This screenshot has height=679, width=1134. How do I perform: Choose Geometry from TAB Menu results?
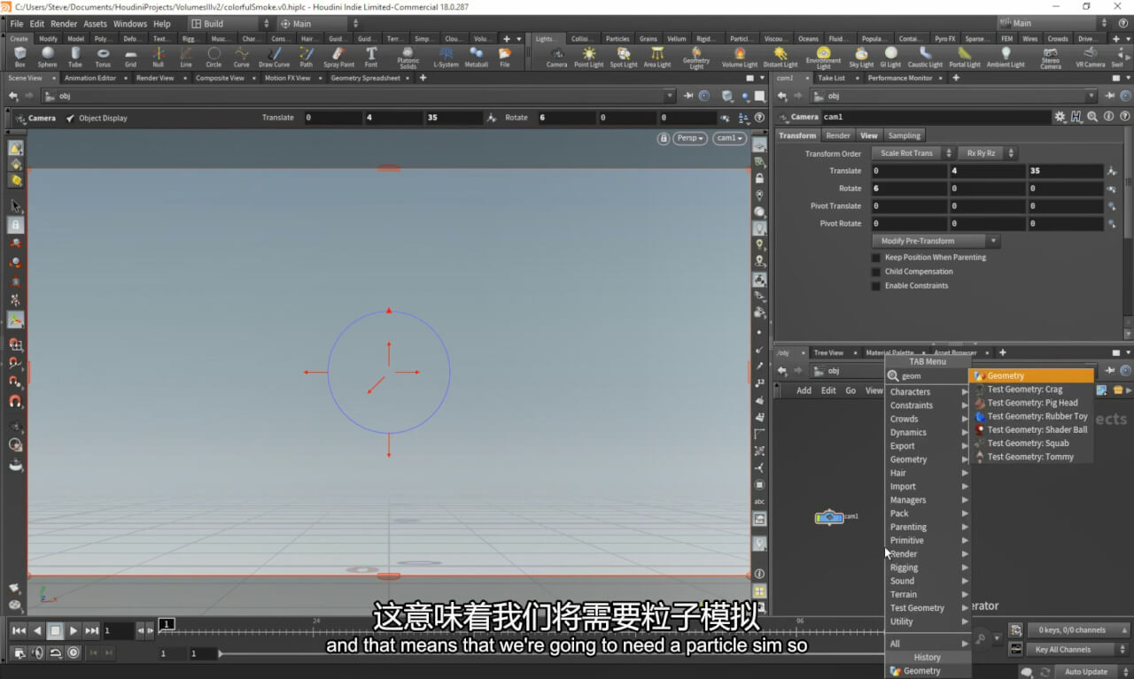click(1032, 376)
